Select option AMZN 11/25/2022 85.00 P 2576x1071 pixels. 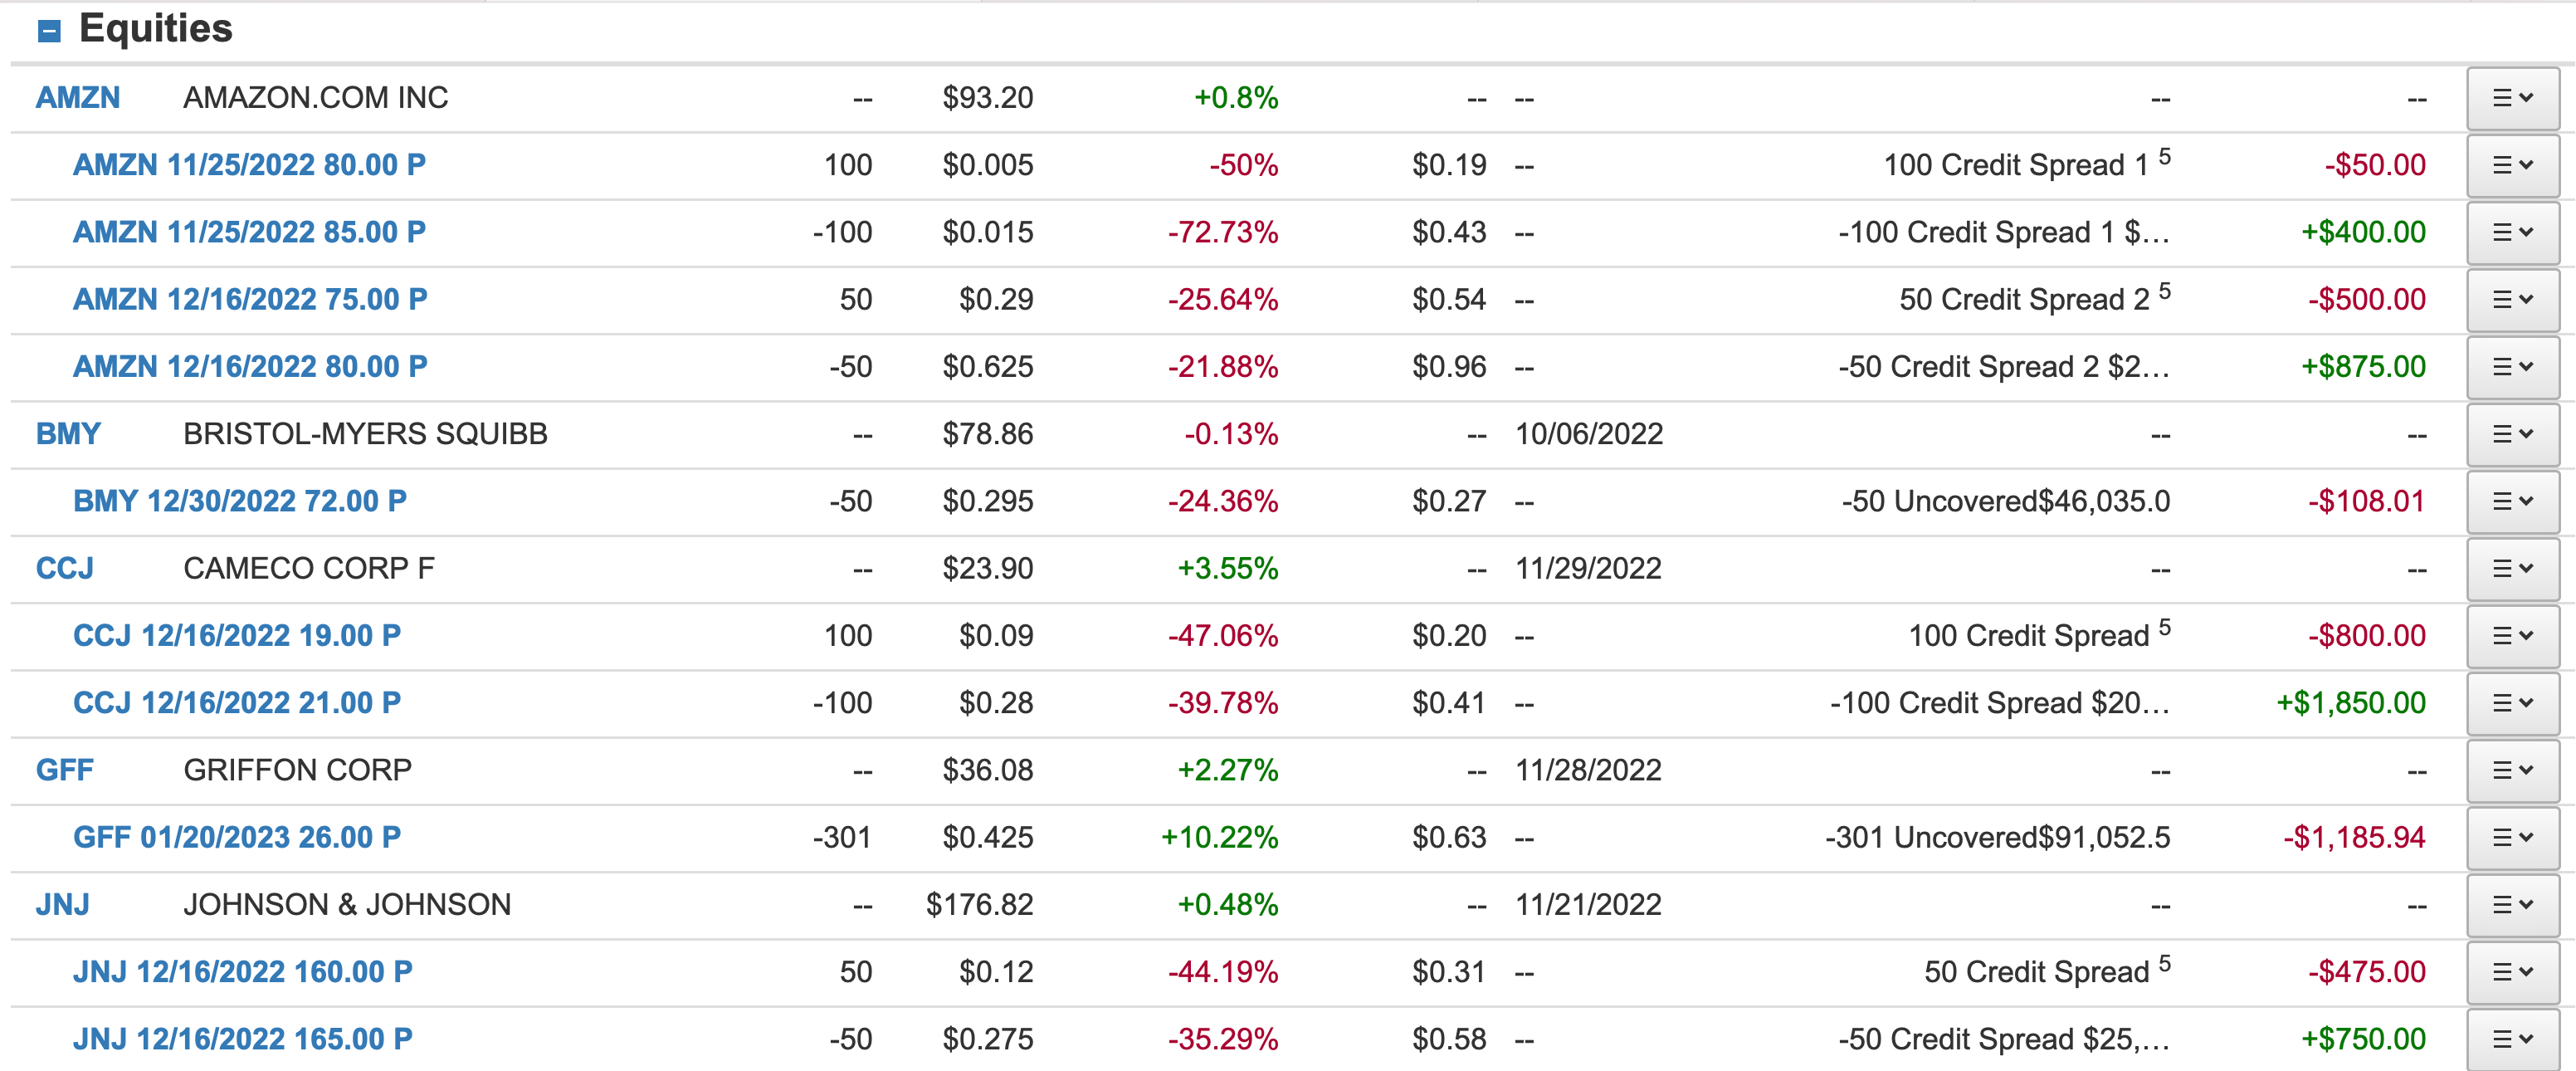click(249, 232)
